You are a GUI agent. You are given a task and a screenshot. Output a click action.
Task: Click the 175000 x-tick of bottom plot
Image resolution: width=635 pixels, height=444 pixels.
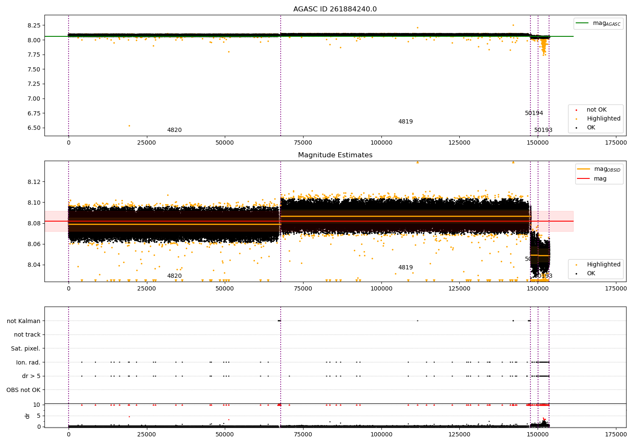tap(616, 434)
